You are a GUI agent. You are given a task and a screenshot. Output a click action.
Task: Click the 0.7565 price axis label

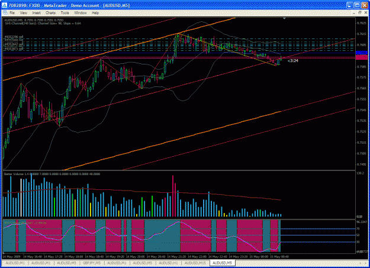(362, 88)
